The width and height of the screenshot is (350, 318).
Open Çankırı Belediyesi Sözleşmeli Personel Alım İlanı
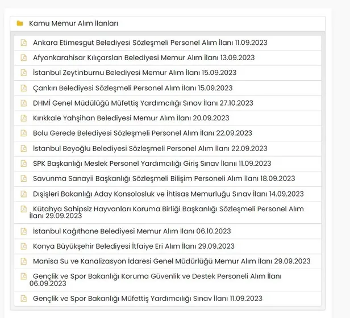pyautogui.click(x=133, y=88)
